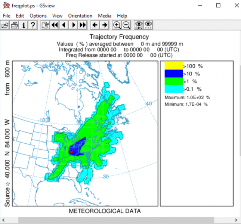Screen dimensions: 241x224
Task: Click the yellow >100 % legend swatch
Action: 173,66
